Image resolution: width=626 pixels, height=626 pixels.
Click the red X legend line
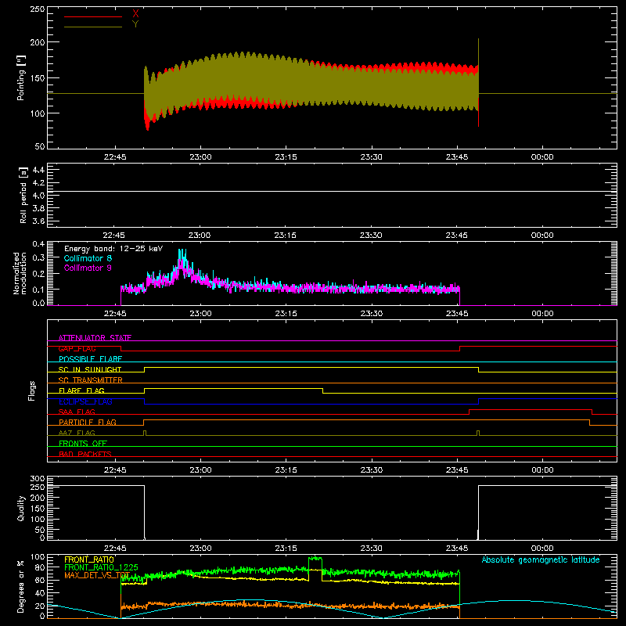tap(93, 16)
